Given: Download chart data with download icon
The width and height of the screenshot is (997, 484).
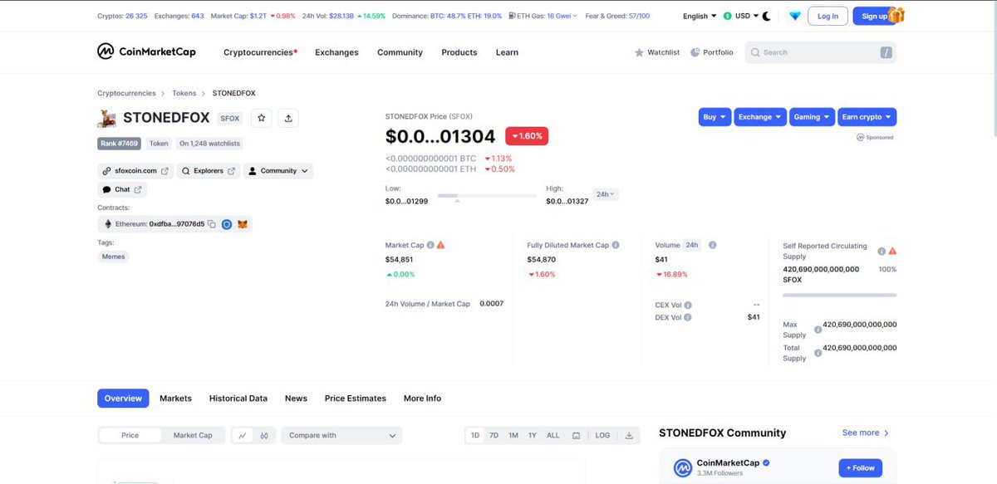Looking at the screenshot, I should click(x=629, y=435).
